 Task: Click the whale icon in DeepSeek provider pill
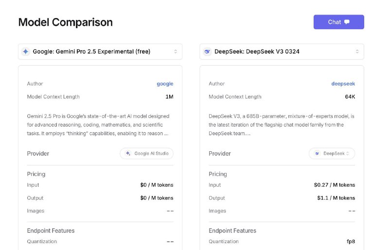click(317, 153)
